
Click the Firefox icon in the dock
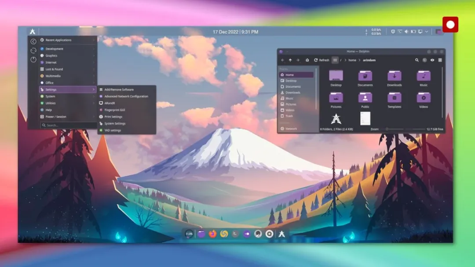[x=212, y=234]
